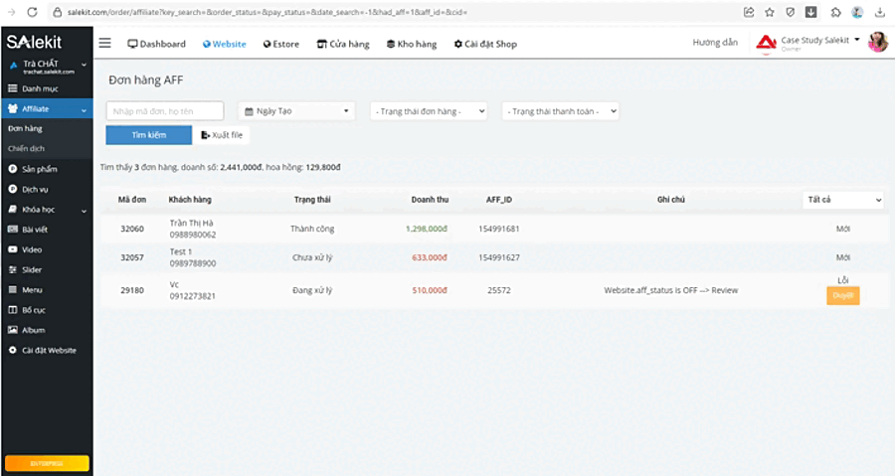Click the orange ENTERPRISE button

(47, 463)
